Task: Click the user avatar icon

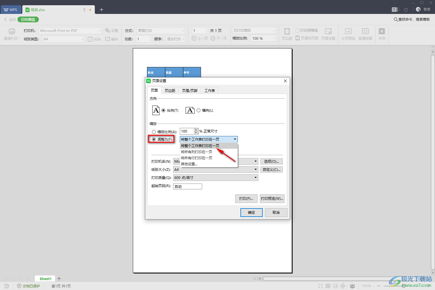Action: pyautogui.click(x=418, y=9)
